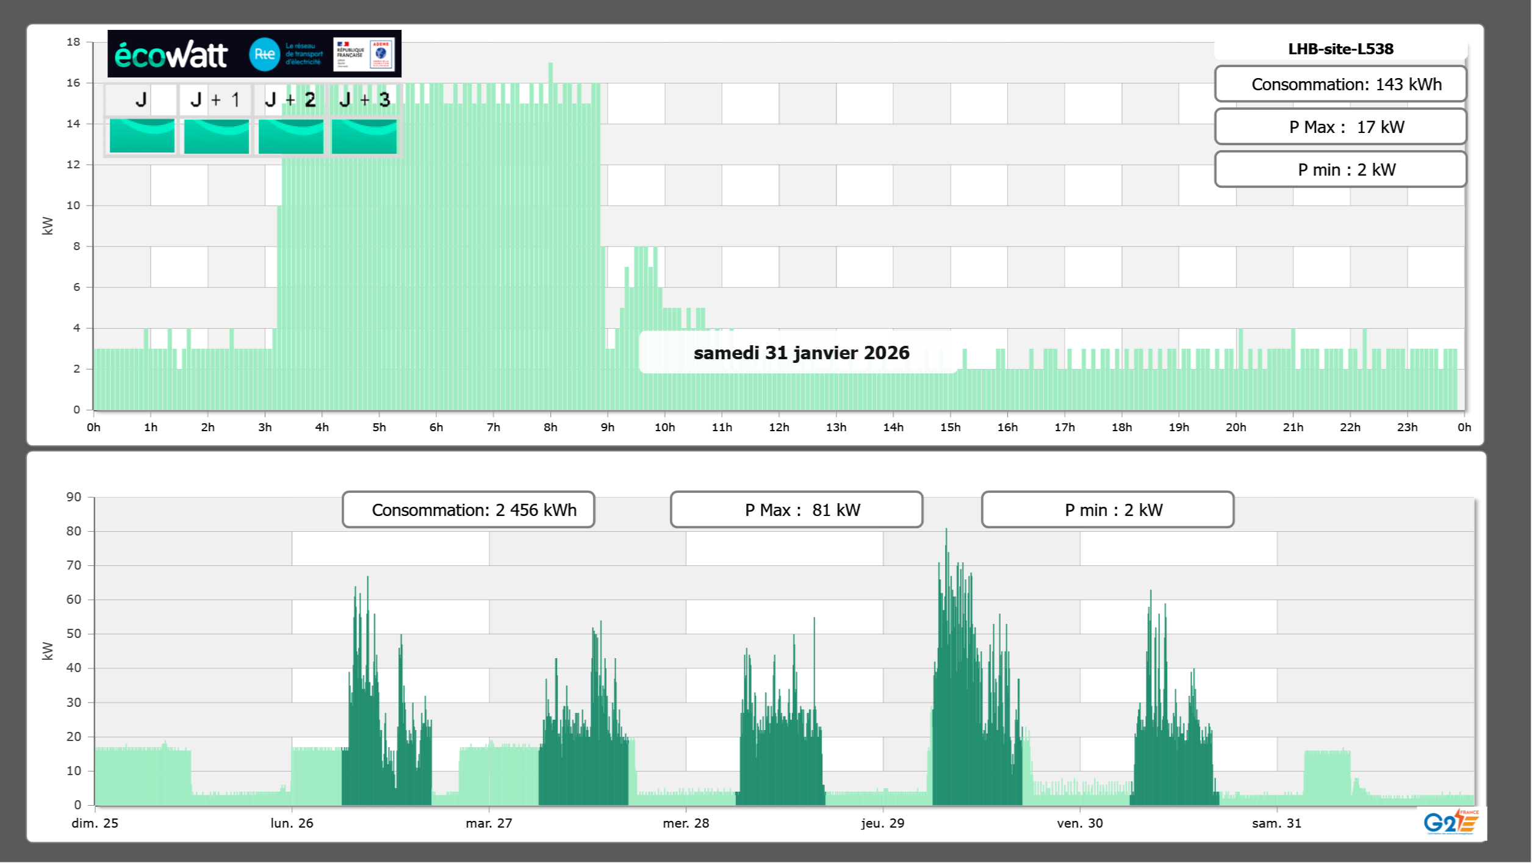Click daily Consommation 143 kWh box
This screenshot has height=863, width=1532.
[1340, 84]
